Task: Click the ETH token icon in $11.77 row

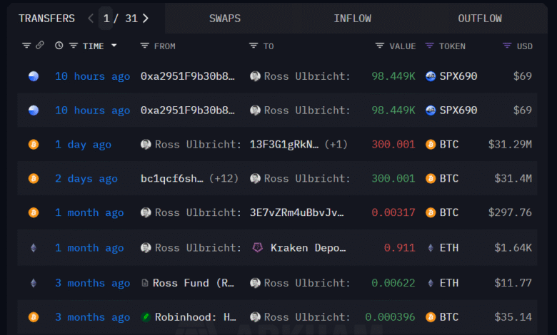Action: (x=431, y=283)
